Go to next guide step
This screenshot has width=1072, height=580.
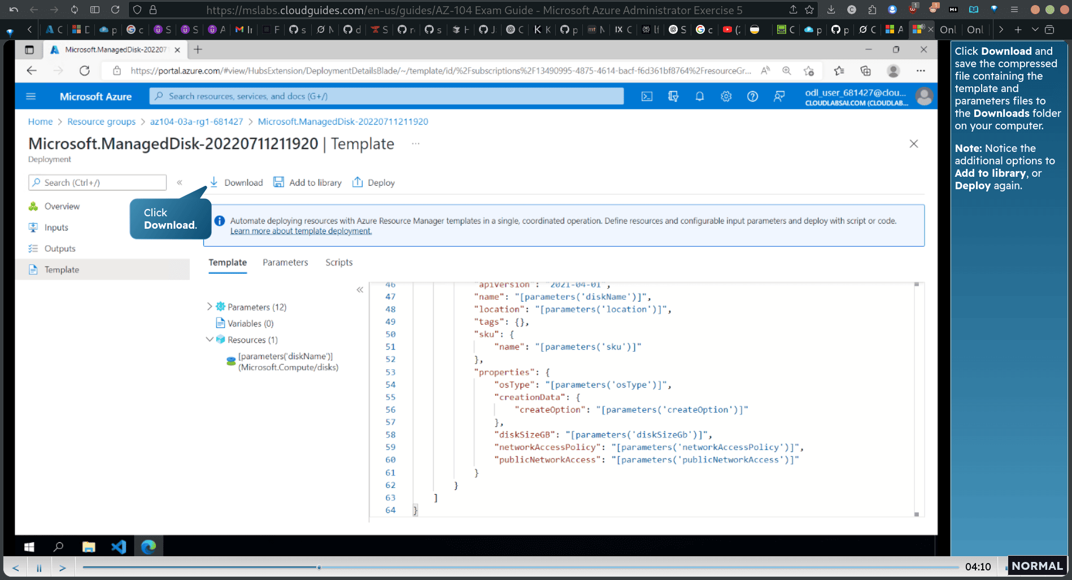click(63, 568)
